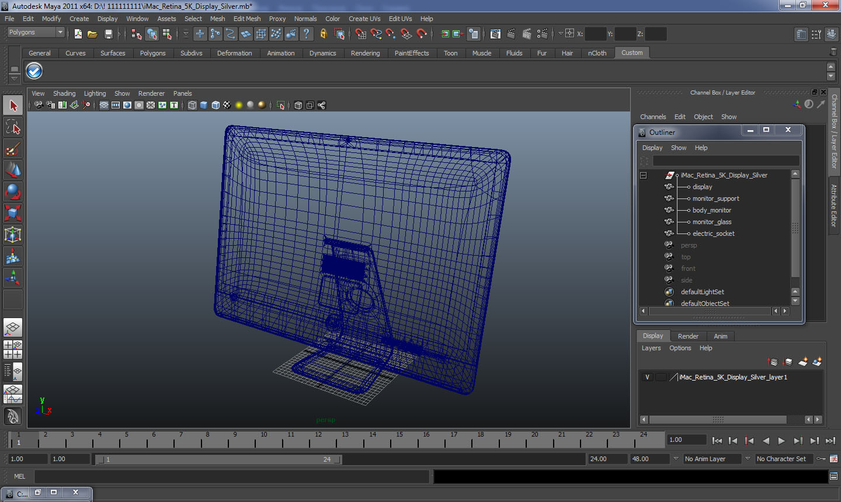The height and width of the screenshot is (502, 841).
Task: Click the shelf scroll down arrow
Action: tap(831, 76)
